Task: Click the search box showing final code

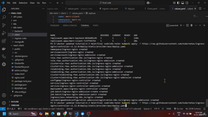Action: [x=105, y=3]
